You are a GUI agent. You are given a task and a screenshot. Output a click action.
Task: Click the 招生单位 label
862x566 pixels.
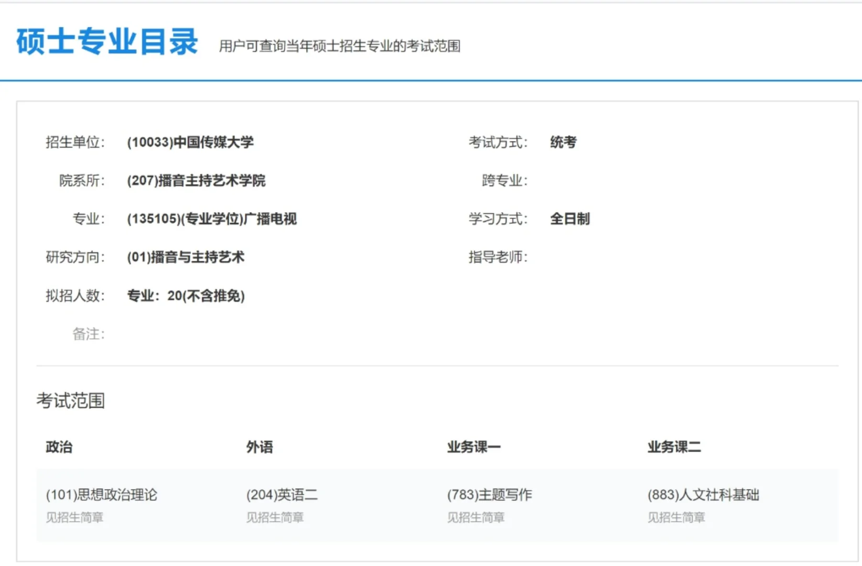[x=75, y=142]
